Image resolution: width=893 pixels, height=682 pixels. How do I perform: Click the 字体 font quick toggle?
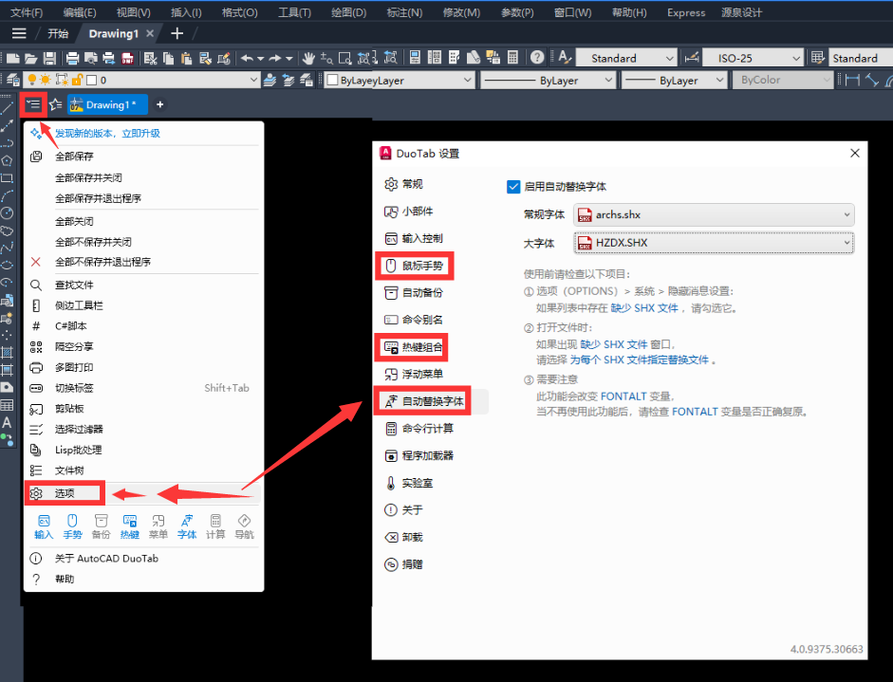pyautogui.click(x=187, y=526)
